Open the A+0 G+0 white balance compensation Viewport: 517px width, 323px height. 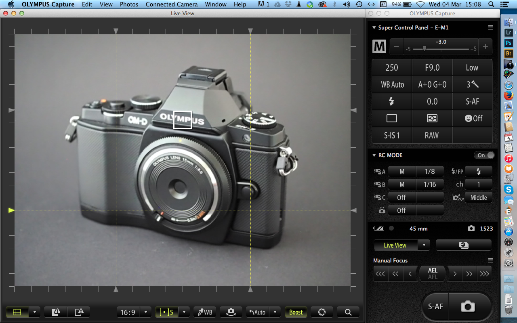pyautogui.click(x=432, y=84)
